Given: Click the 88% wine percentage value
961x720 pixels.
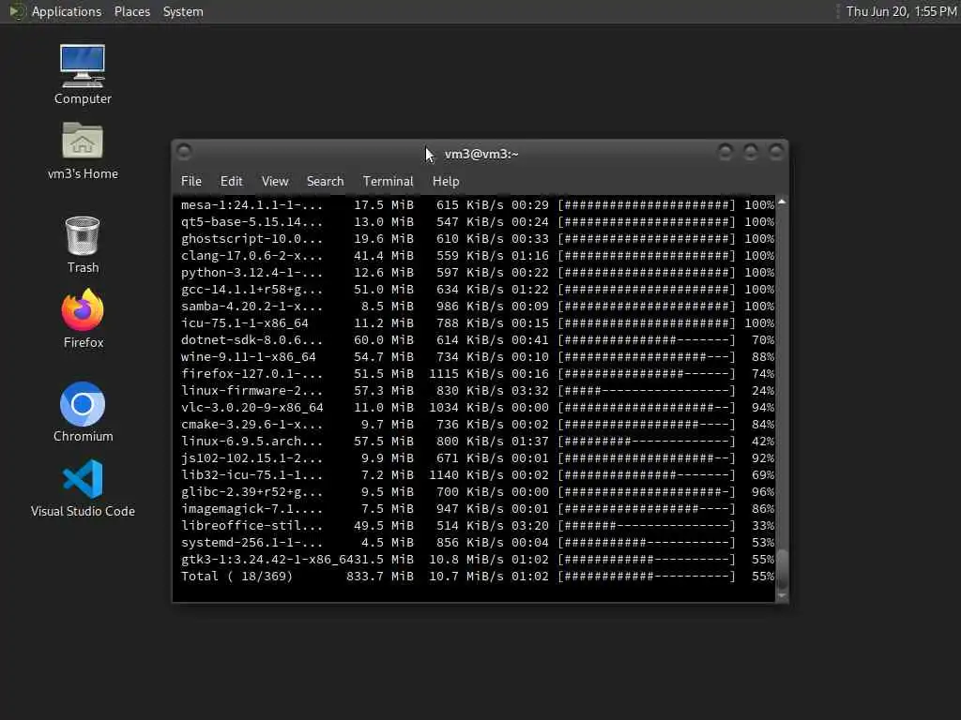Looking at the screenshot, I should [763, 357].
